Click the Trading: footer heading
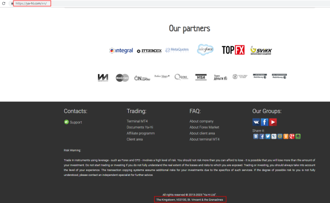Image resolution: width=330 pixels, height=203 pixels. [136, 111]
